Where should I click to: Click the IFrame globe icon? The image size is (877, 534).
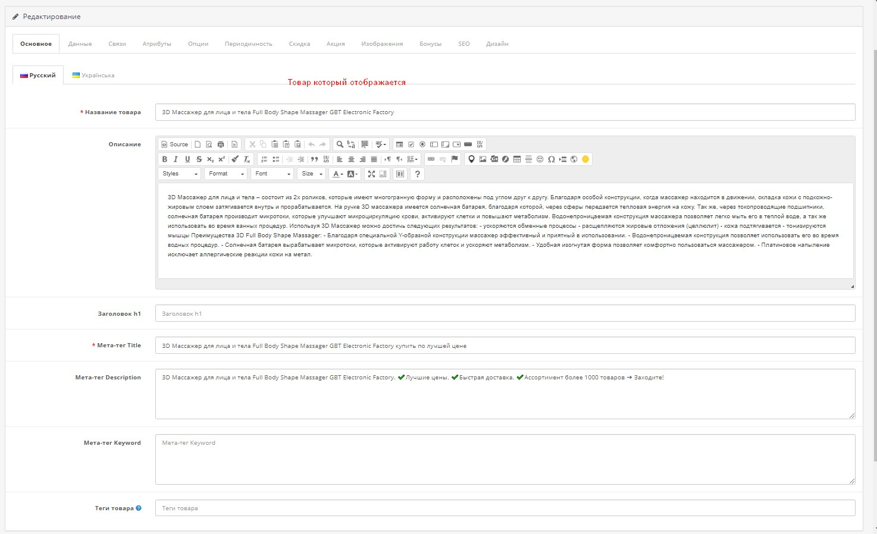tap(574, 159)
